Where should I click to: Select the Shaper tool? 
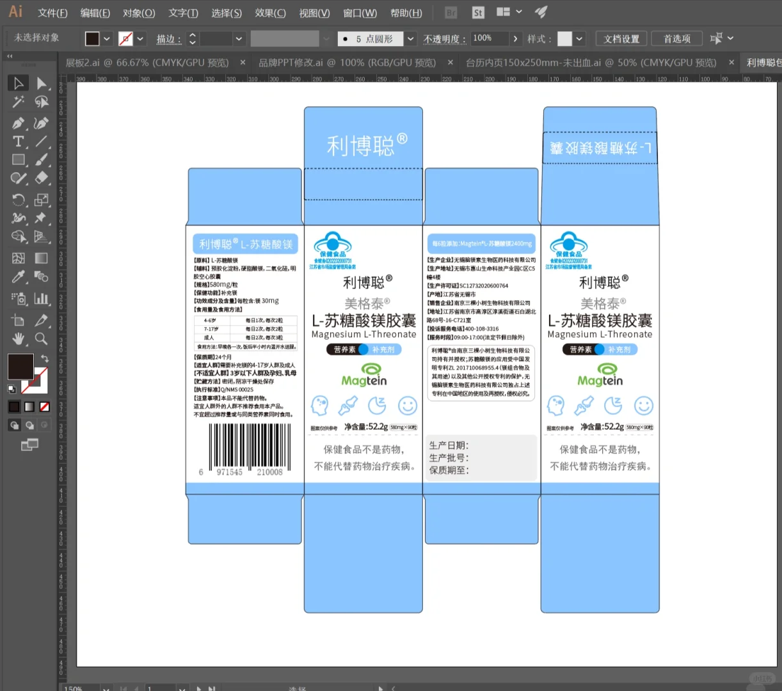(18, 179)
